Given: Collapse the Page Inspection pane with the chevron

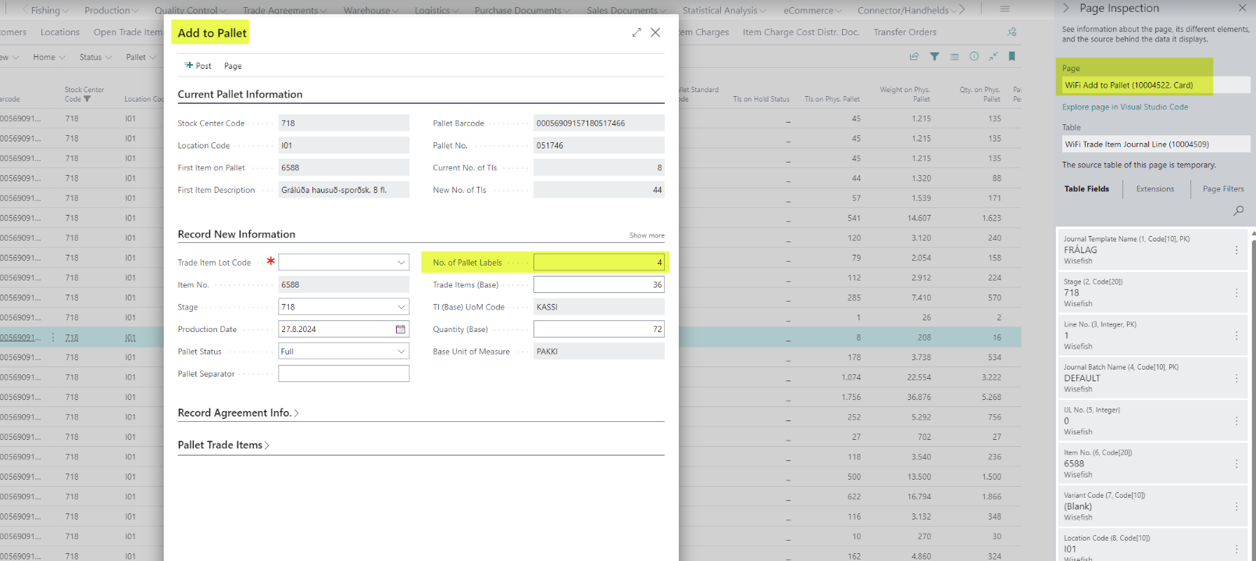Looking at the screenshot, I should 1066,9.
